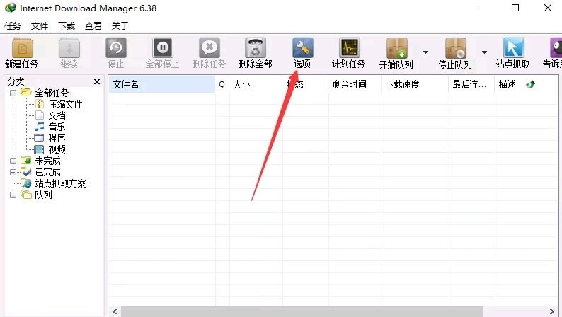The height and width of the screenshot is (317, 562).
Task: Select the 程序 category
Action: point(57,138)
